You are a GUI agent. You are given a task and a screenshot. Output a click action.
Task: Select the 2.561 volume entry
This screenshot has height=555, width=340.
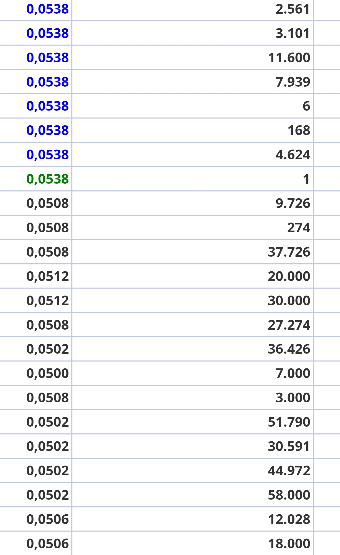pos(293,9)
